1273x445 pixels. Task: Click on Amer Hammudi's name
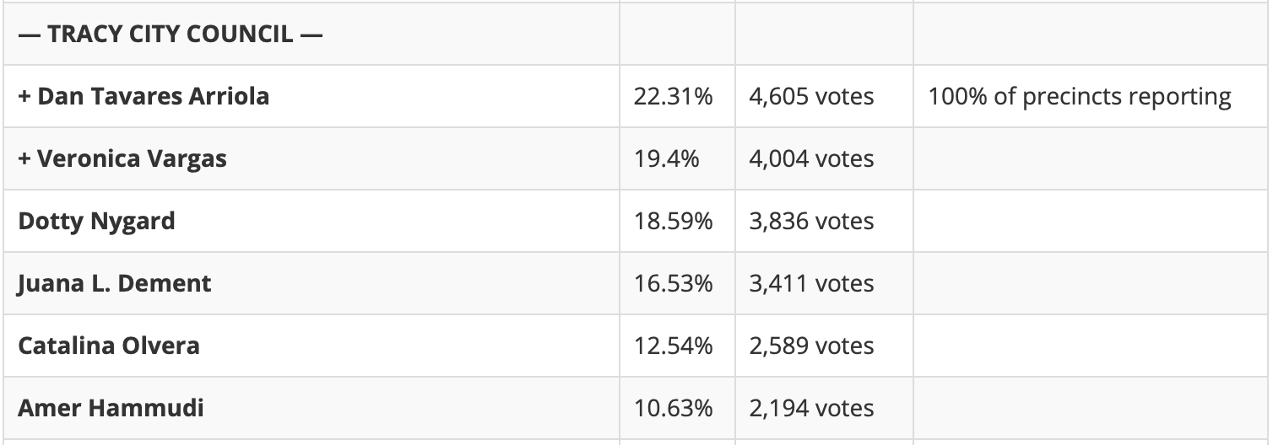point(111,408)
